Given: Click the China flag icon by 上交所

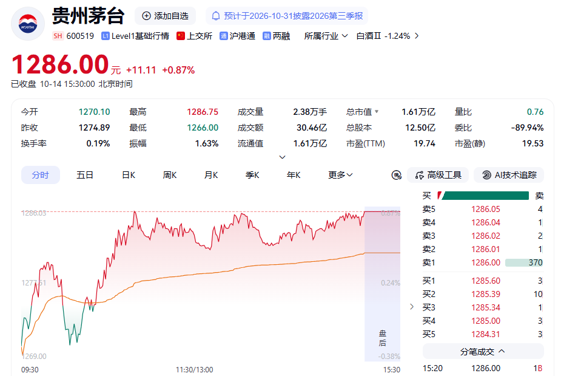Looking at the screenshot, I should 181,36.
